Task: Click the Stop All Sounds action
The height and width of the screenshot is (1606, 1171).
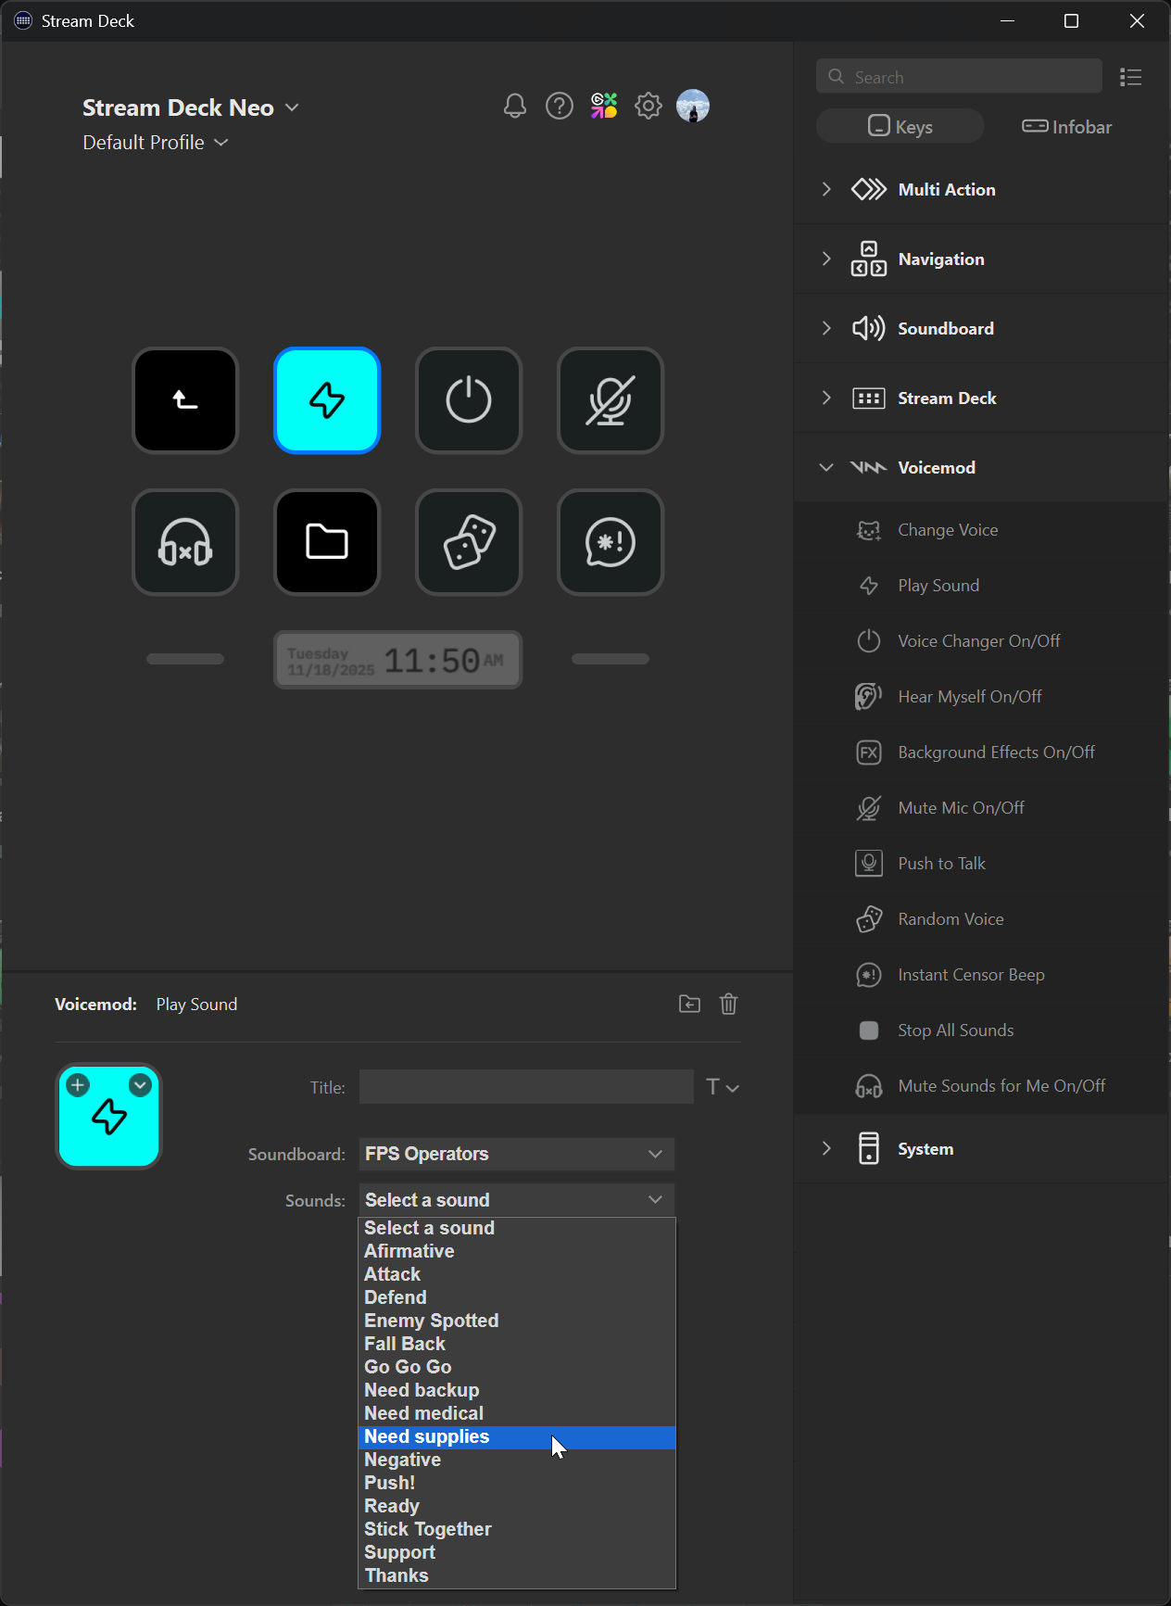Action: (x=982, y=1031)
